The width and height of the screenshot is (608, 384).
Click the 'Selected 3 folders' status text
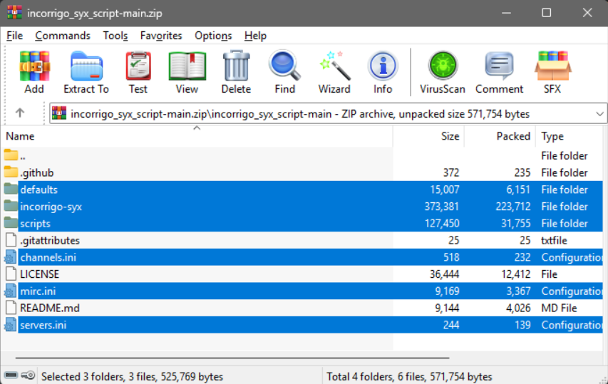click(x=133, y=376)
